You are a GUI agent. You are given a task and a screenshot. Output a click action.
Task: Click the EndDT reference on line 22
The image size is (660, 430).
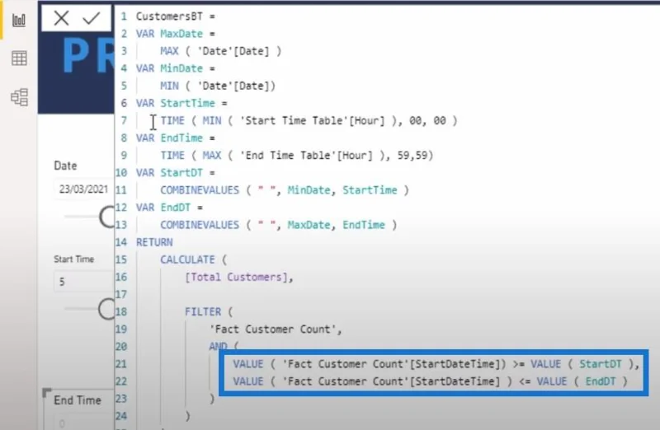(601, 381)
